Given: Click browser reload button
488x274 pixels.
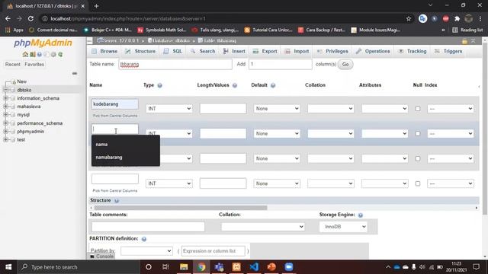Looking at the screenshot, I should point(30,18).
